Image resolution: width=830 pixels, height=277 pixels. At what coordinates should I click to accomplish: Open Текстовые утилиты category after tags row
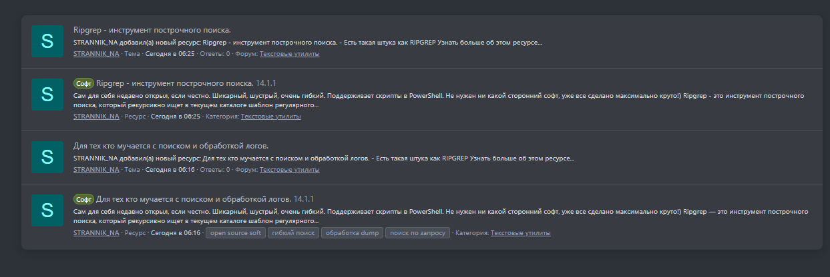(x=521, y=233)
